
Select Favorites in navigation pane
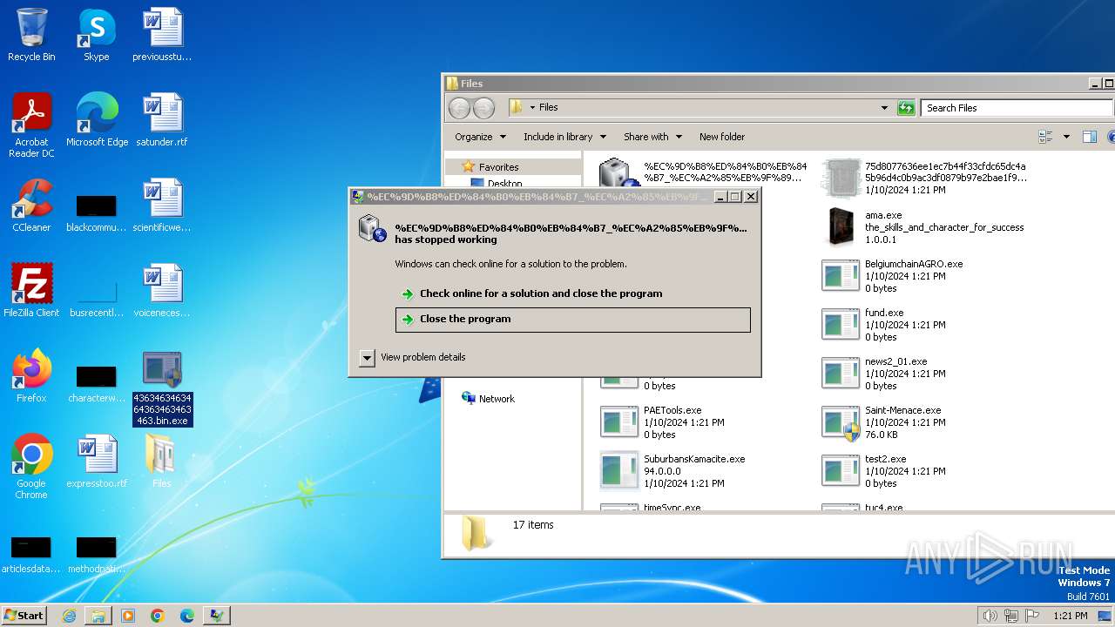point(498,166)
